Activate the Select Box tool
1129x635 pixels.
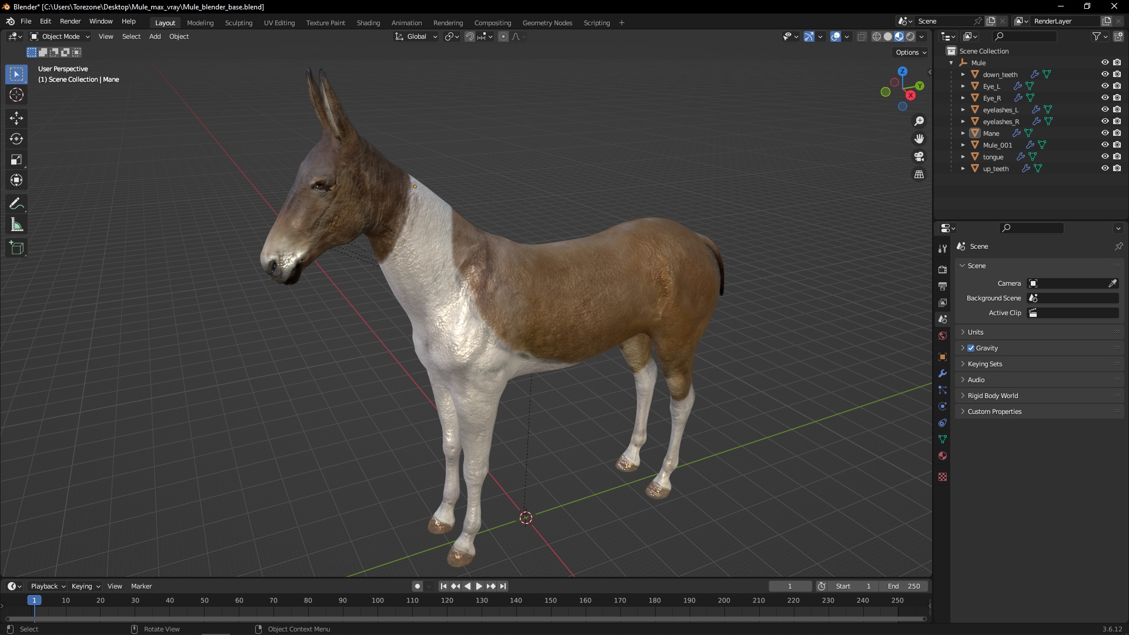pyautogui.click(x=16, y=74)
